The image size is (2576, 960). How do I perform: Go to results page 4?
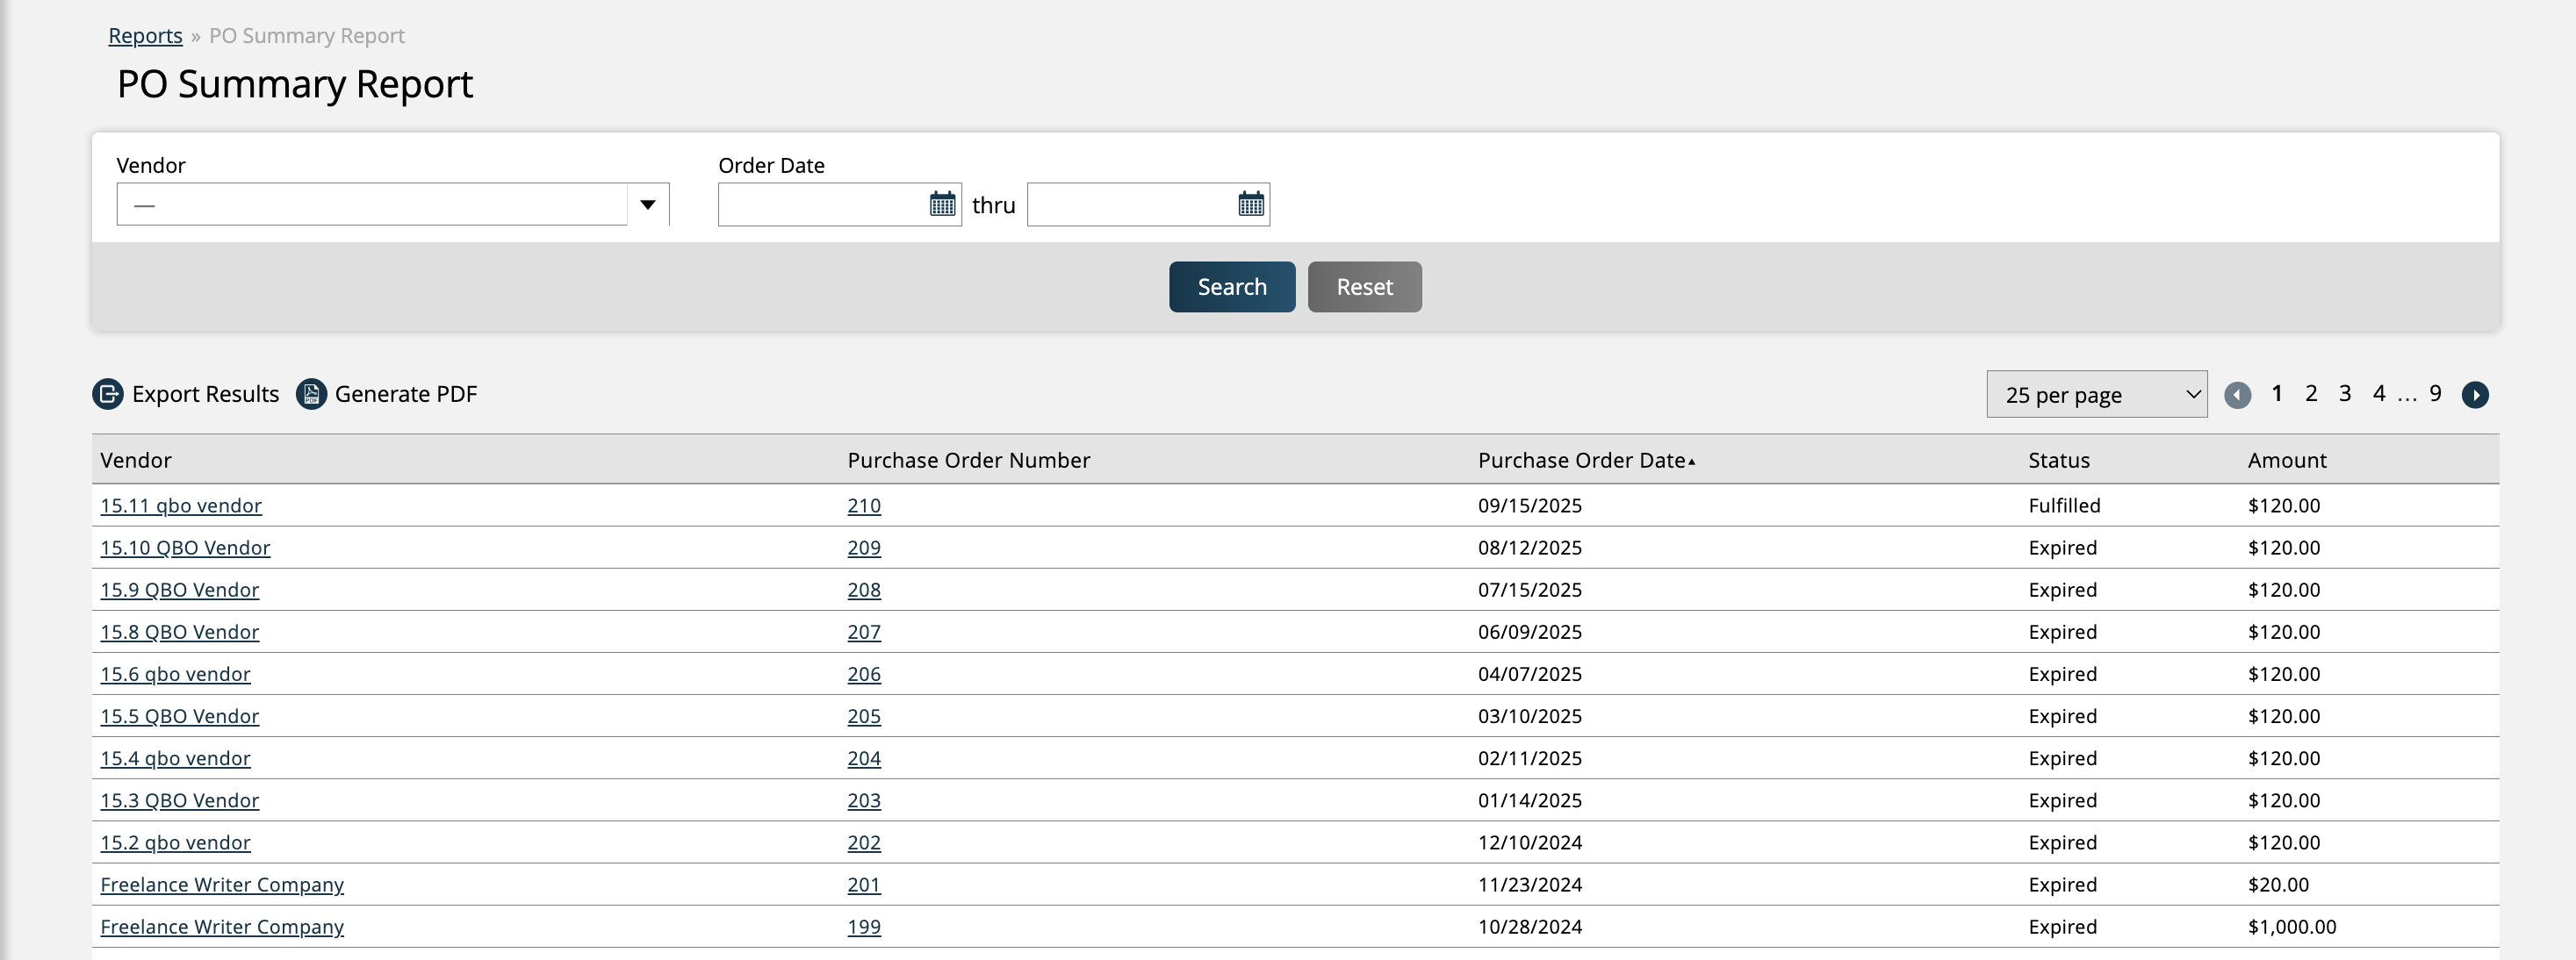coord(2378,394)
